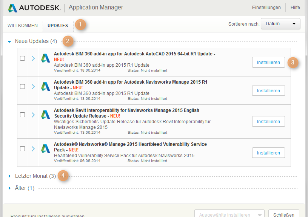Open the Sortieren nach Datum dropdown
Screen dimensions: 308x217
[280, 24]
